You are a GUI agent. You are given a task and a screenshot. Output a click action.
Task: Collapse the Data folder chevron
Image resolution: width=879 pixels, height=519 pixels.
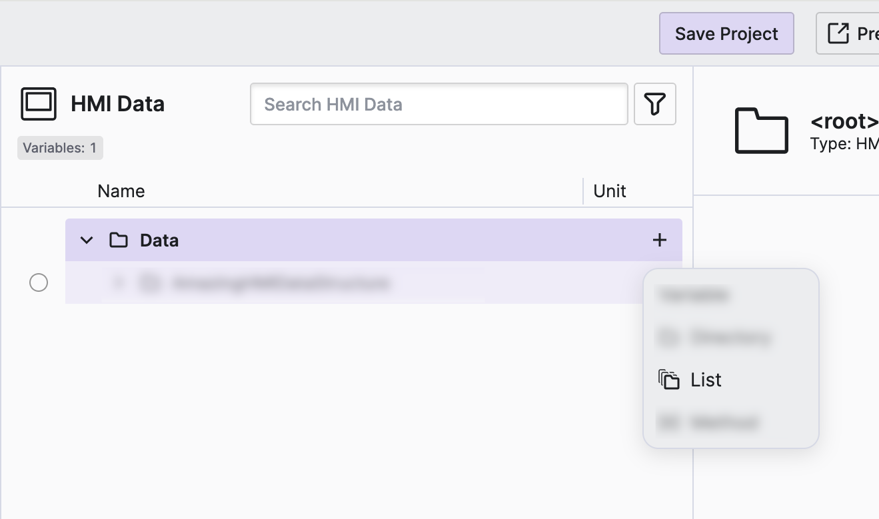[87, 240]
